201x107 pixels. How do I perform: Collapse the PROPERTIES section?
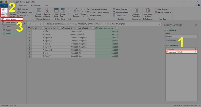click(164, 30)
